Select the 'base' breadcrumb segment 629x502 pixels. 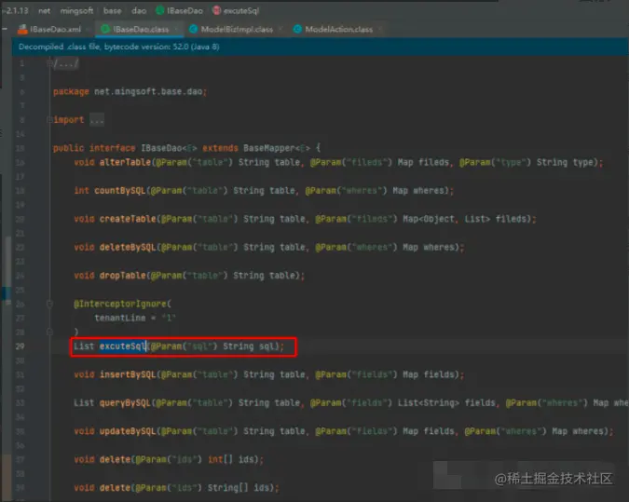[x=113, y=11]
